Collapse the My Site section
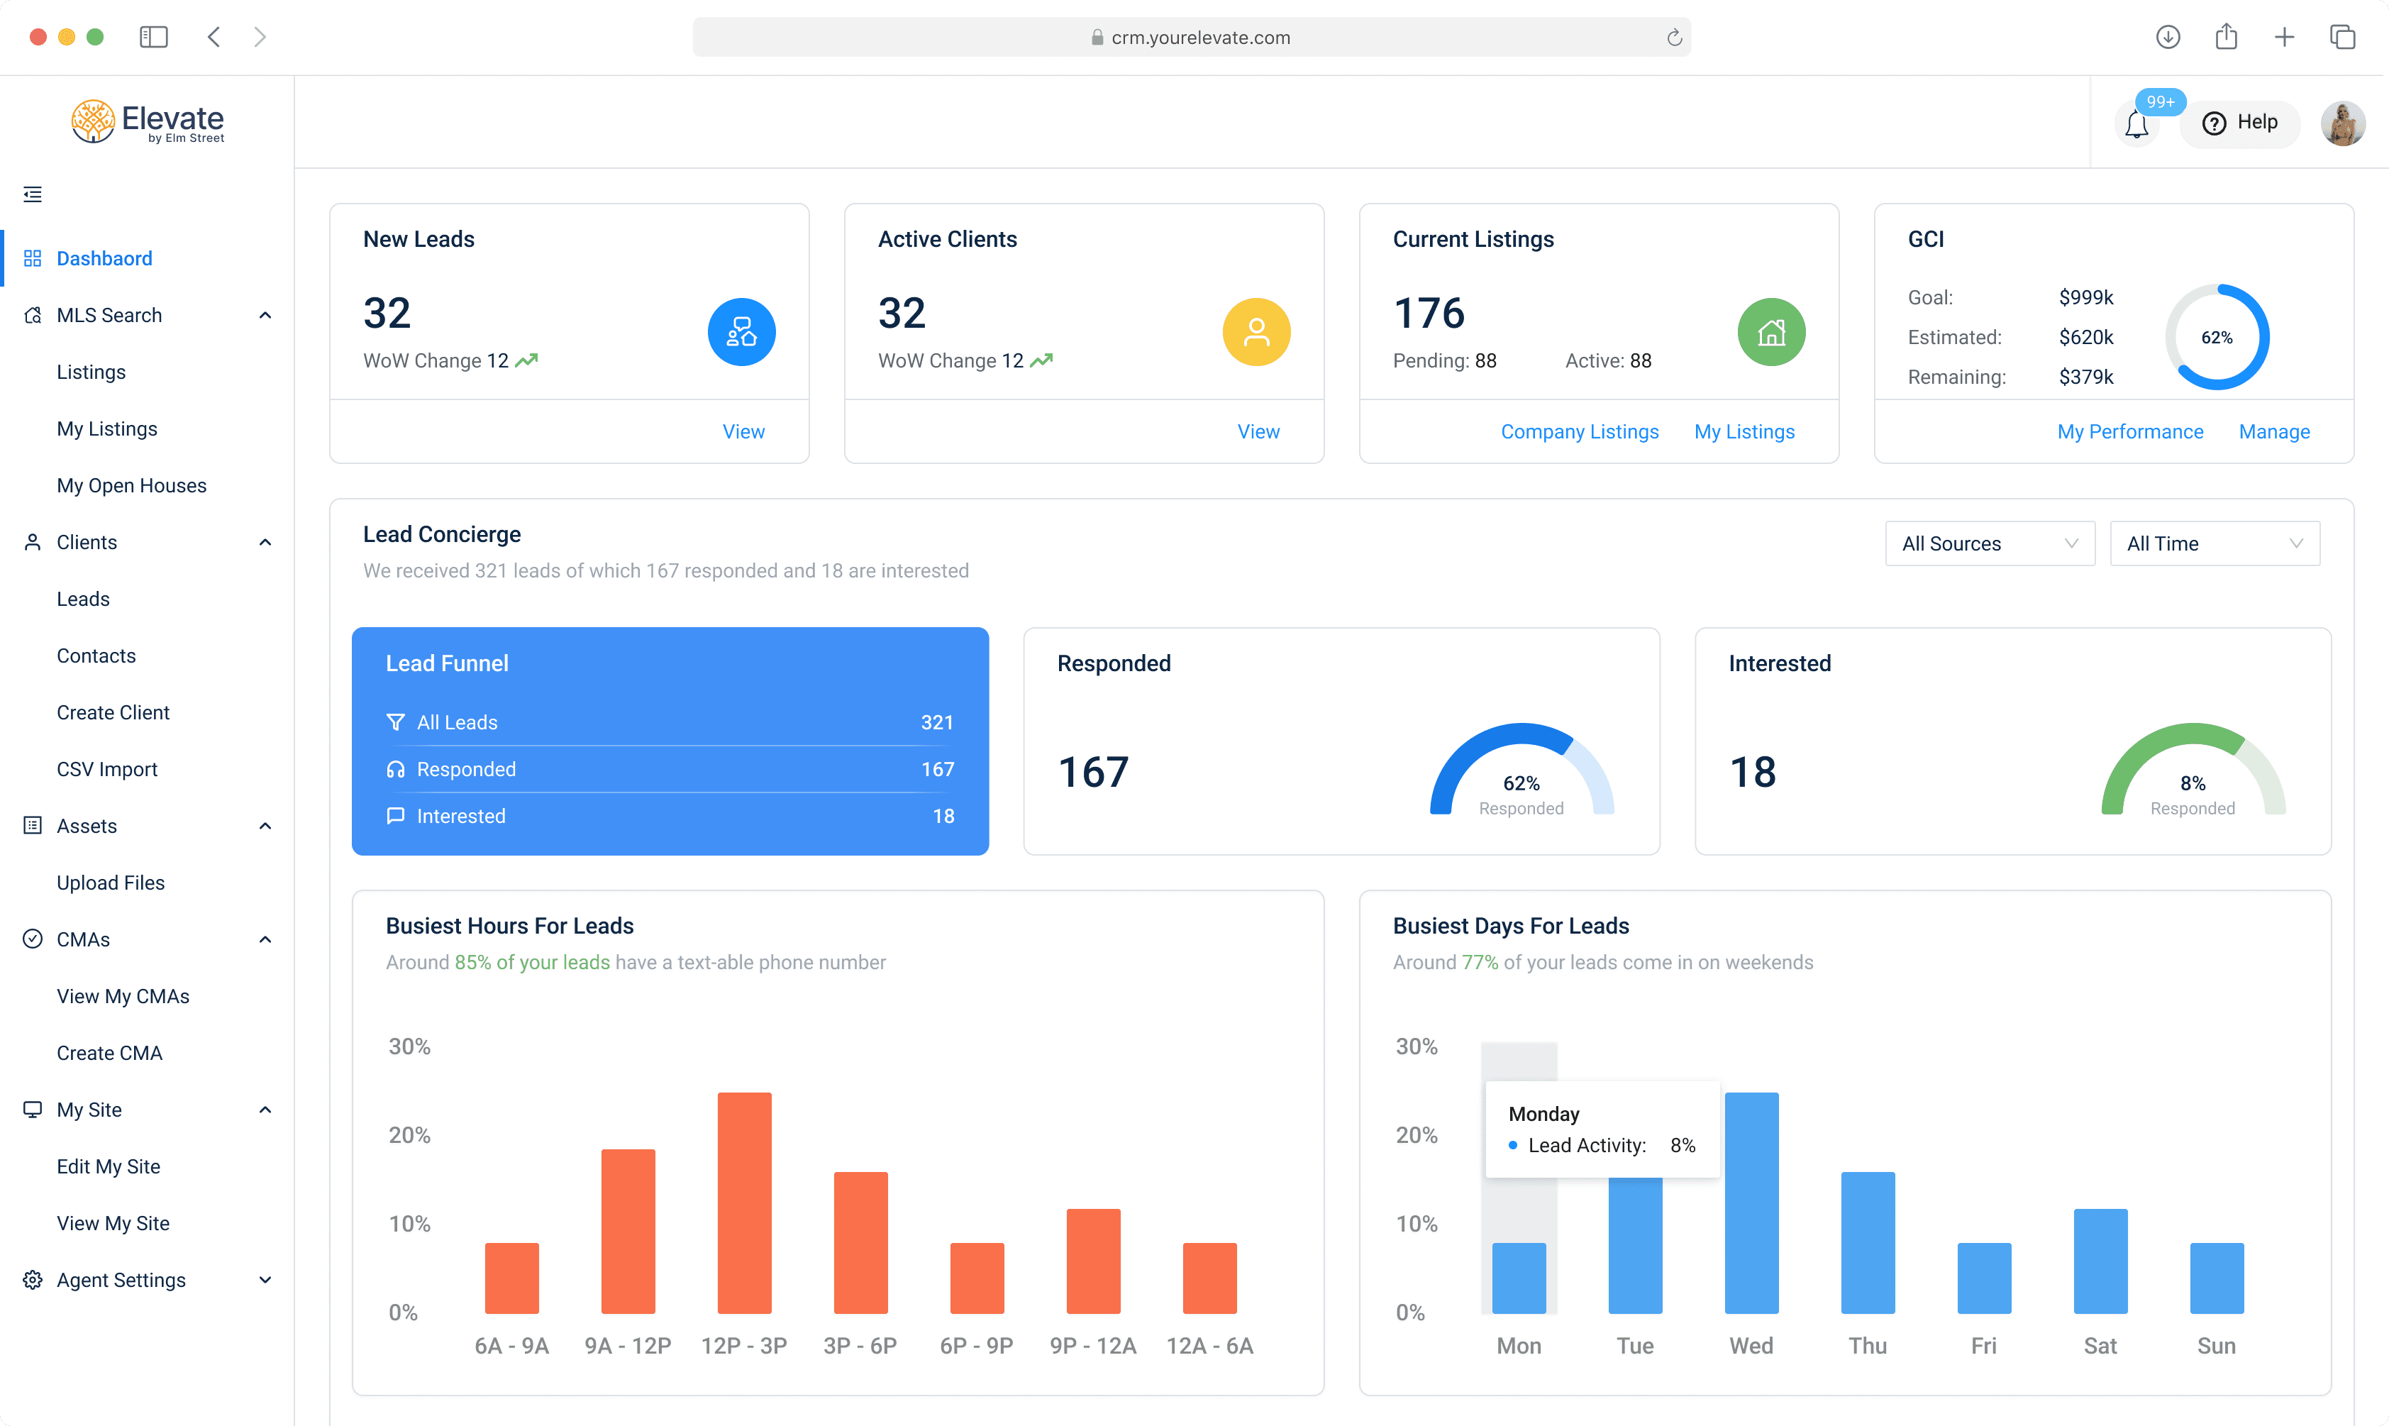Screen dimensions: 2389x1426 [265, 1110]
